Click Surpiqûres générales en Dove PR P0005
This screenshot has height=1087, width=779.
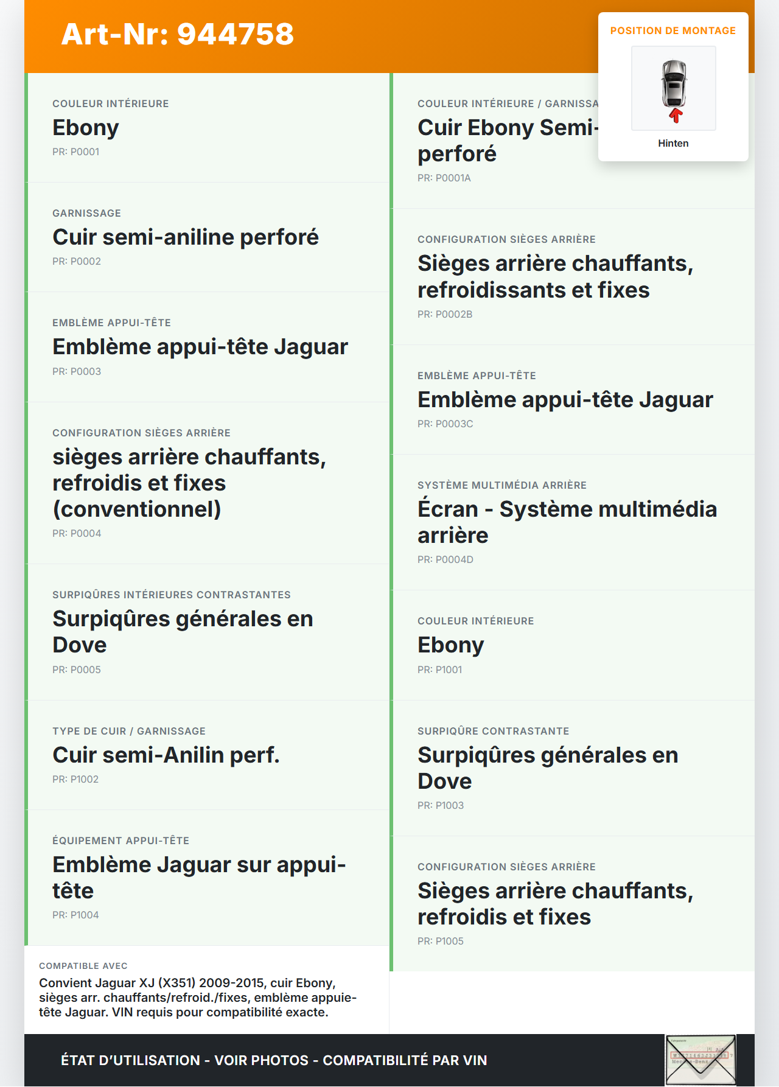pyautogui.click(x=183, y=632)
